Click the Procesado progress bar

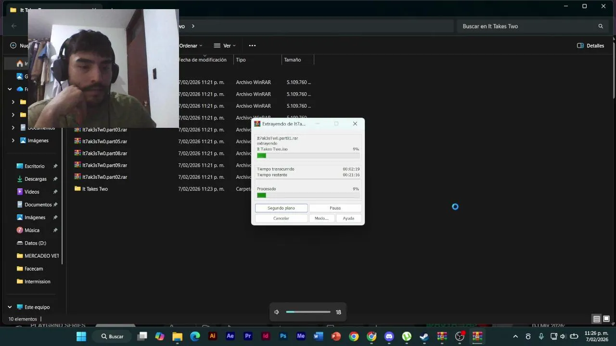click(x=308, y=195)
